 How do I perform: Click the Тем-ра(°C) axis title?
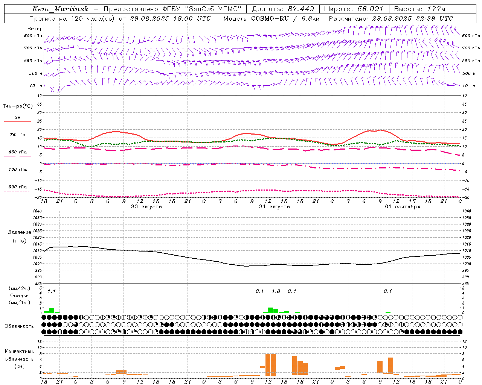pyautogui.click(x=18, y=106)
